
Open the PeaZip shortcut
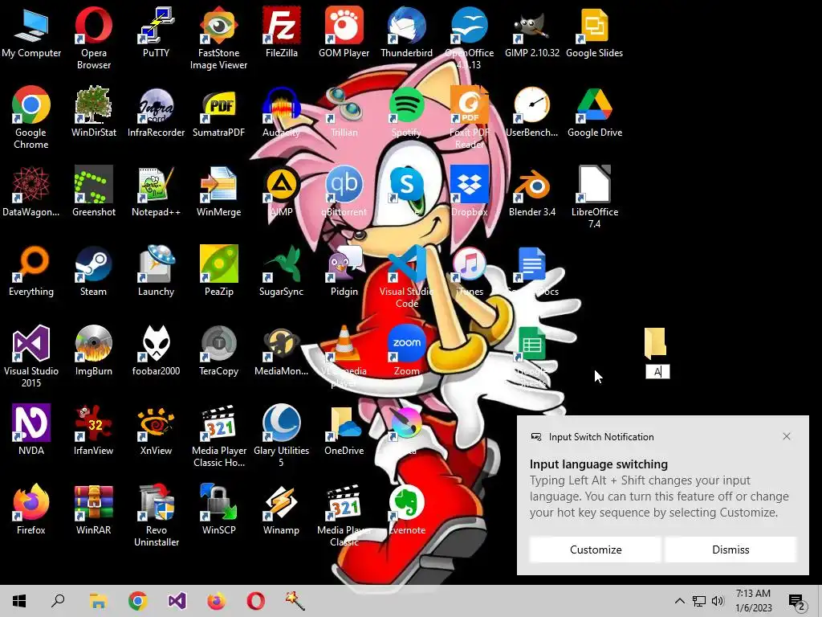(x=218, y=264)
